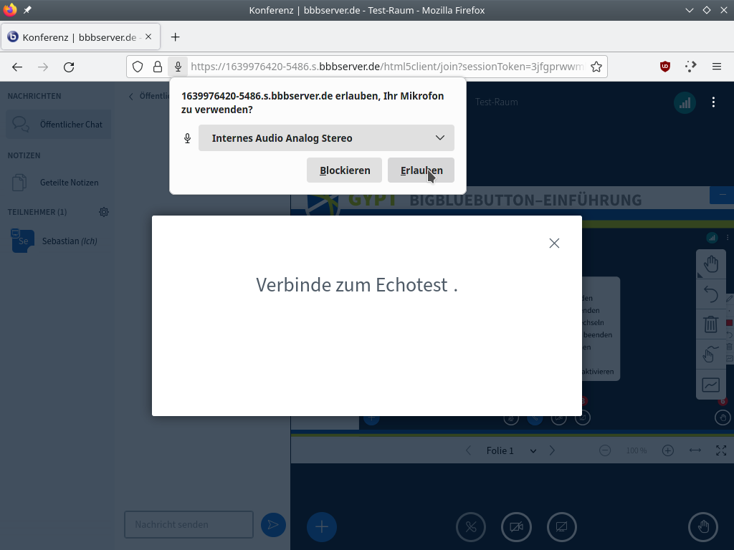Click the Nachricht senden input field
Screen dimensions: 734x550
[189, 524]
